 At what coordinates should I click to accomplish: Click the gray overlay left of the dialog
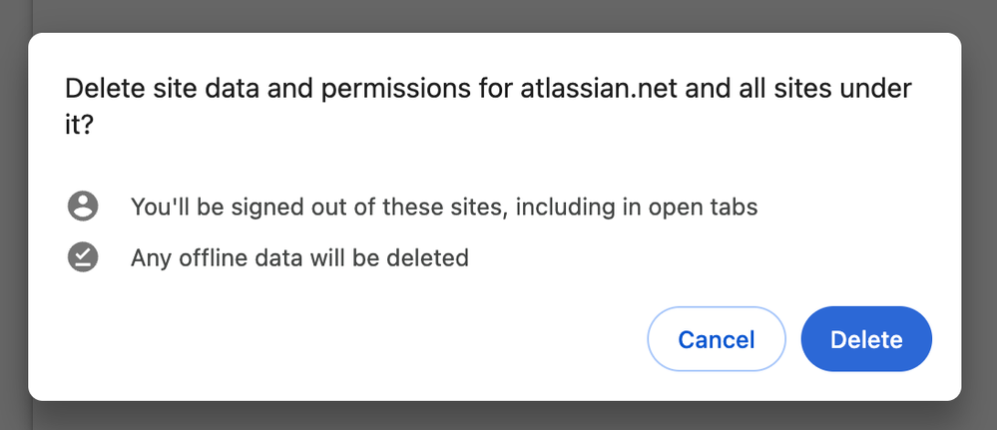click(x=14, y=216)
